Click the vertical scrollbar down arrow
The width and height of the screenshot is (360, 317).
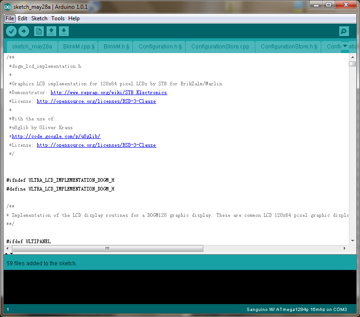pyautogui.click(x=352, y=241)
